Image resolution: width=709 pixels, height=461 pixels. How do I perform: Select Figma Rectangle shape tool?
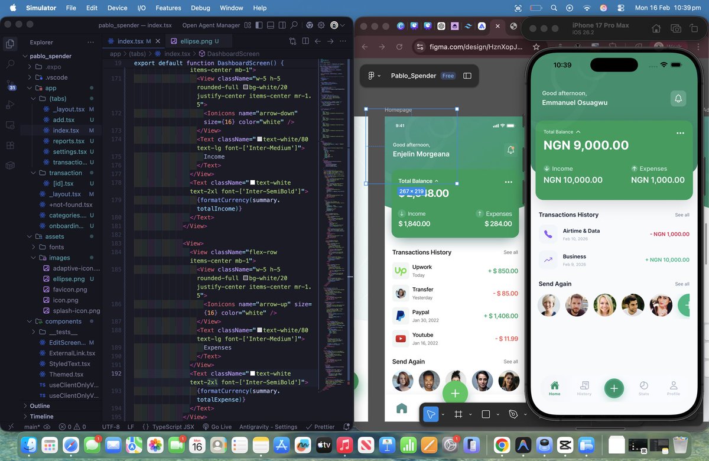tap(486, 415)
